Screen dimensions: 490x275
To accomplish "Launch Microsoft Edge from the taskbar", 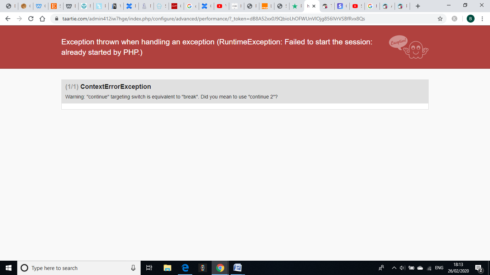I will pos(185,268).
